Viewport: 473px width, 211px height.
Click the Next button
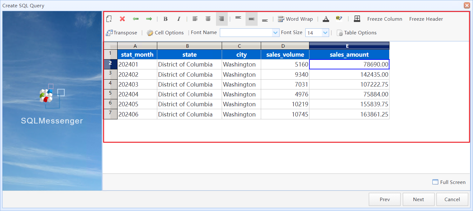418,199
